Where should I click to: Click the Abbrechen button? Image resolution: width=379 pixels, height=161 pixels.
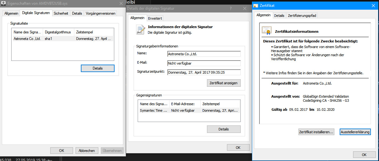pyautogui.click(x=87, y=150)
